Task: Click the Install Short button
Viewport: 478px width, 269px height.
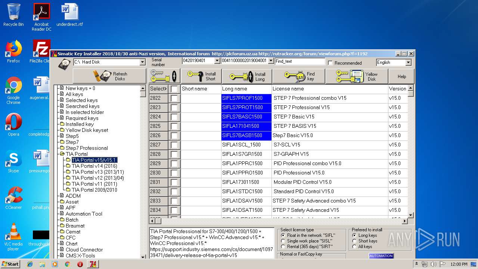Action: pyautogui.click(x=202, y=76)
